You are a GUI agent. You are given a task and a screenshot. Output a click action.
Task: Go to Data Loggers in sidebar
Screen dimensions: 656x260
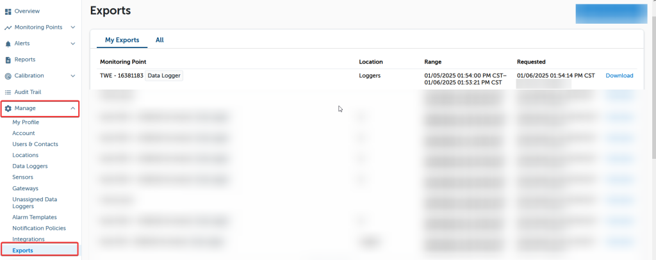[30, 166]
